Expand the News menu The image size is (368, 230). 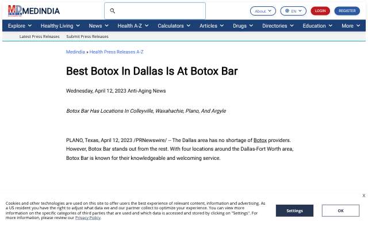tap(98, 26)
